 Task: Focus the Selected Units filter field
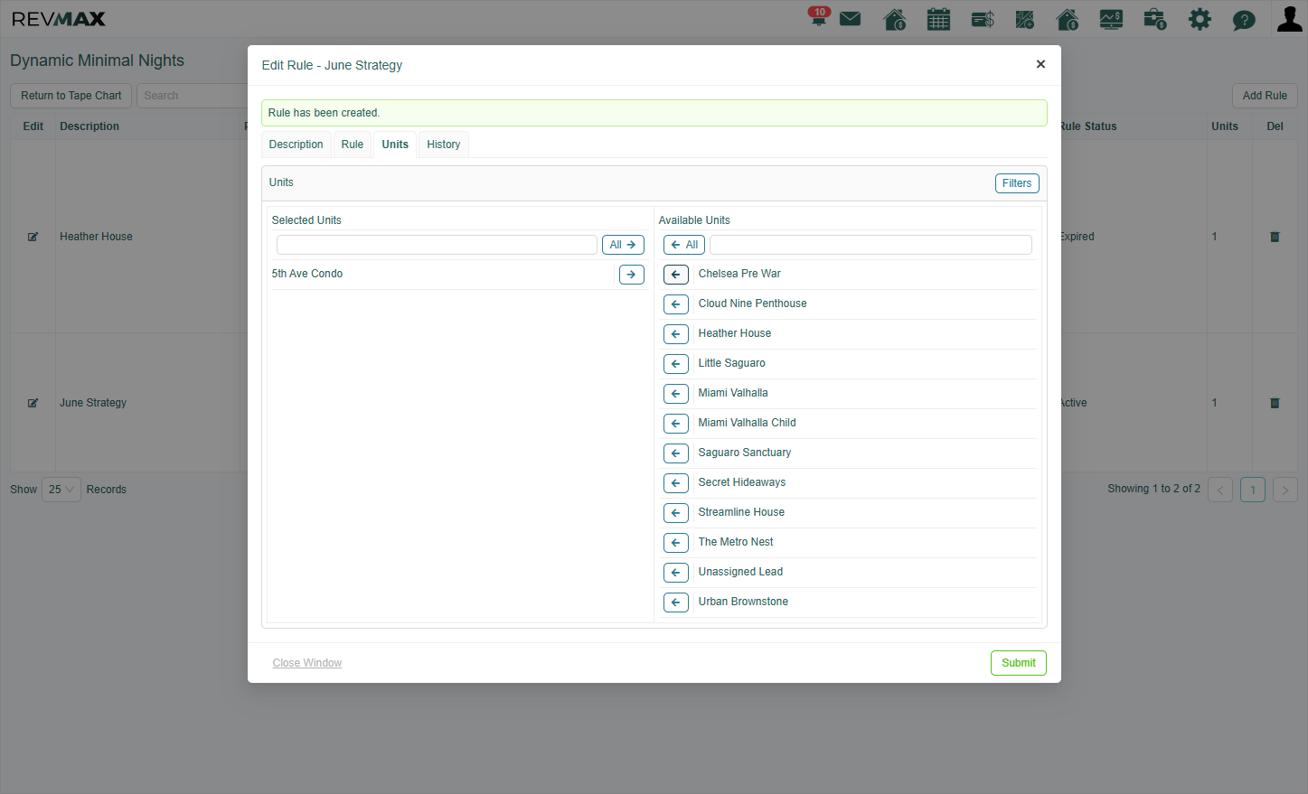tap(437, 245)
